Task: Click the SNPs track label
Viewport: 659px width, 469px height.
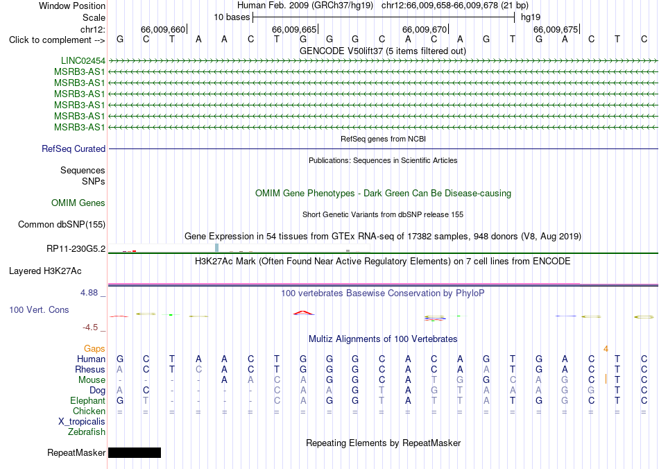Action: point(94,181)
